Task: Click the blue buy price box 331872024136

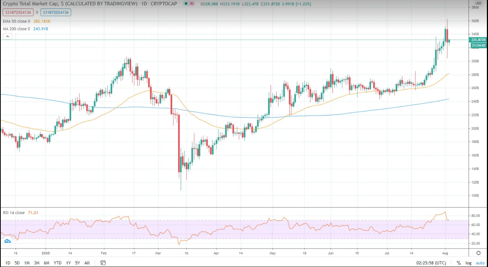Action: 56,12
